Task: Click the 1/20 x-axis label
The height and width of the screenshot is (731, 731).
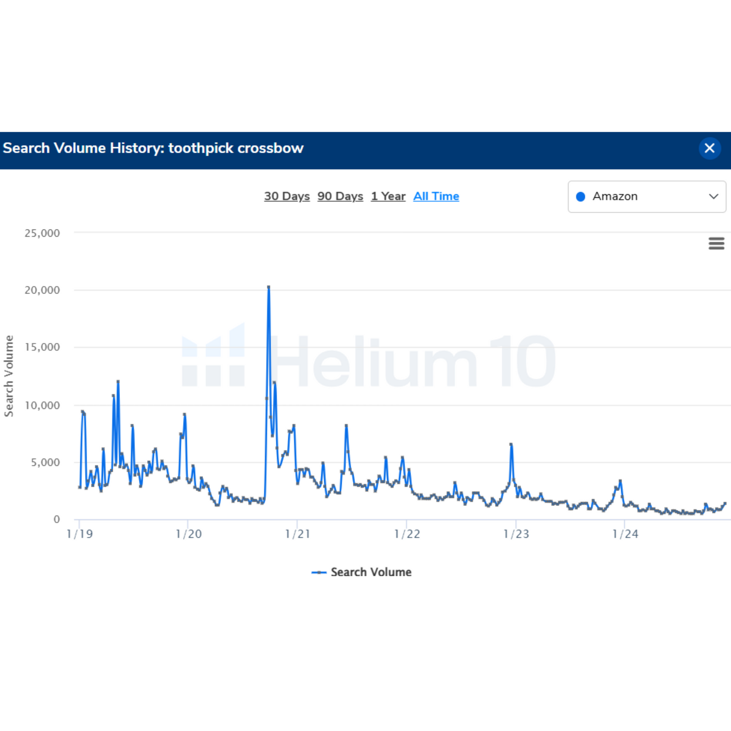Action: [x=188, y=534]
